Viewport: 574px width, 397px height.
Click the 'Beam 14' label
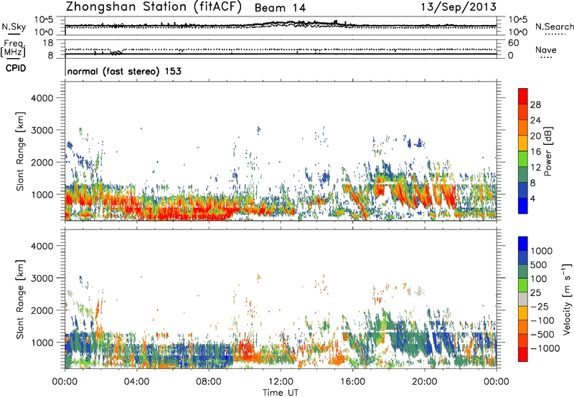(280, 8)
